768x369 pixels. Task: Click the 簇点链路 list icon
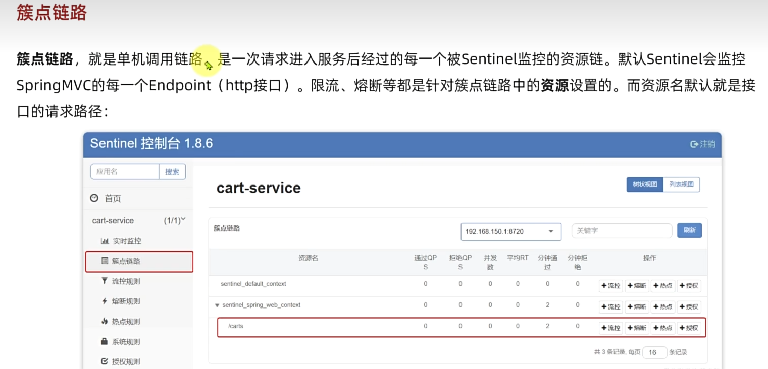[105, 261]
